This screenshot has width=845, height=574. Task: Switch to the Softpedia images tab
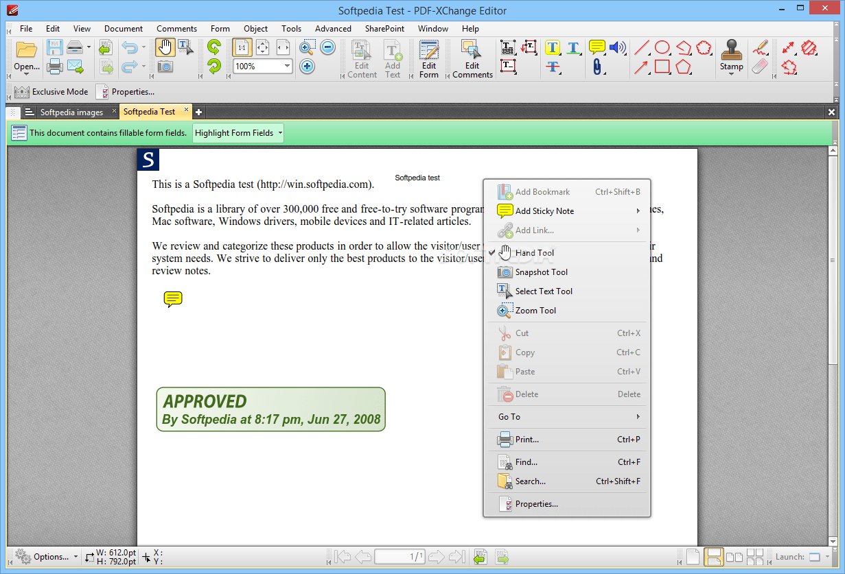pyautogui.click(x=71, y=112)
